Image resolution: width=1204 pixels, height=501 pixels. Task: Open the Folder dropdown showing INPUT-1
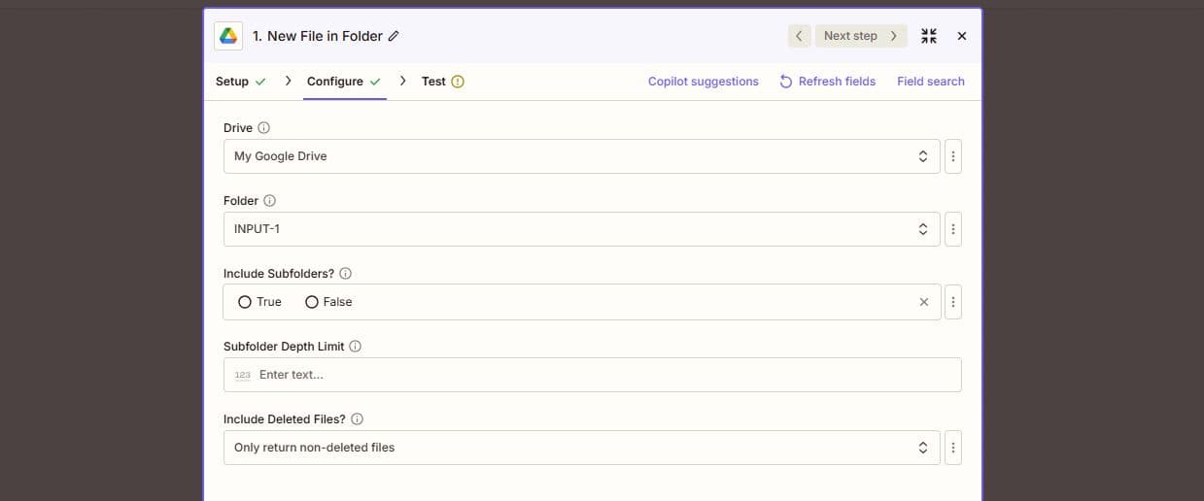tap(581, 229)
